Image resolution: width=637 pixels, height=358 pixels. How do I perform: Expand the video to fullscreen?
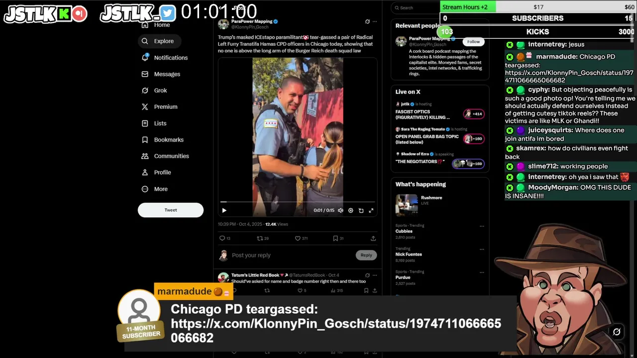pyautogui.click(x=371, y=210)
